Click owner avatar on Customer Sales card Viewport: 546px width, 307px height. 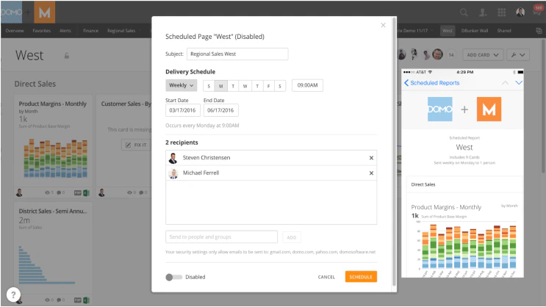point(101,192)
